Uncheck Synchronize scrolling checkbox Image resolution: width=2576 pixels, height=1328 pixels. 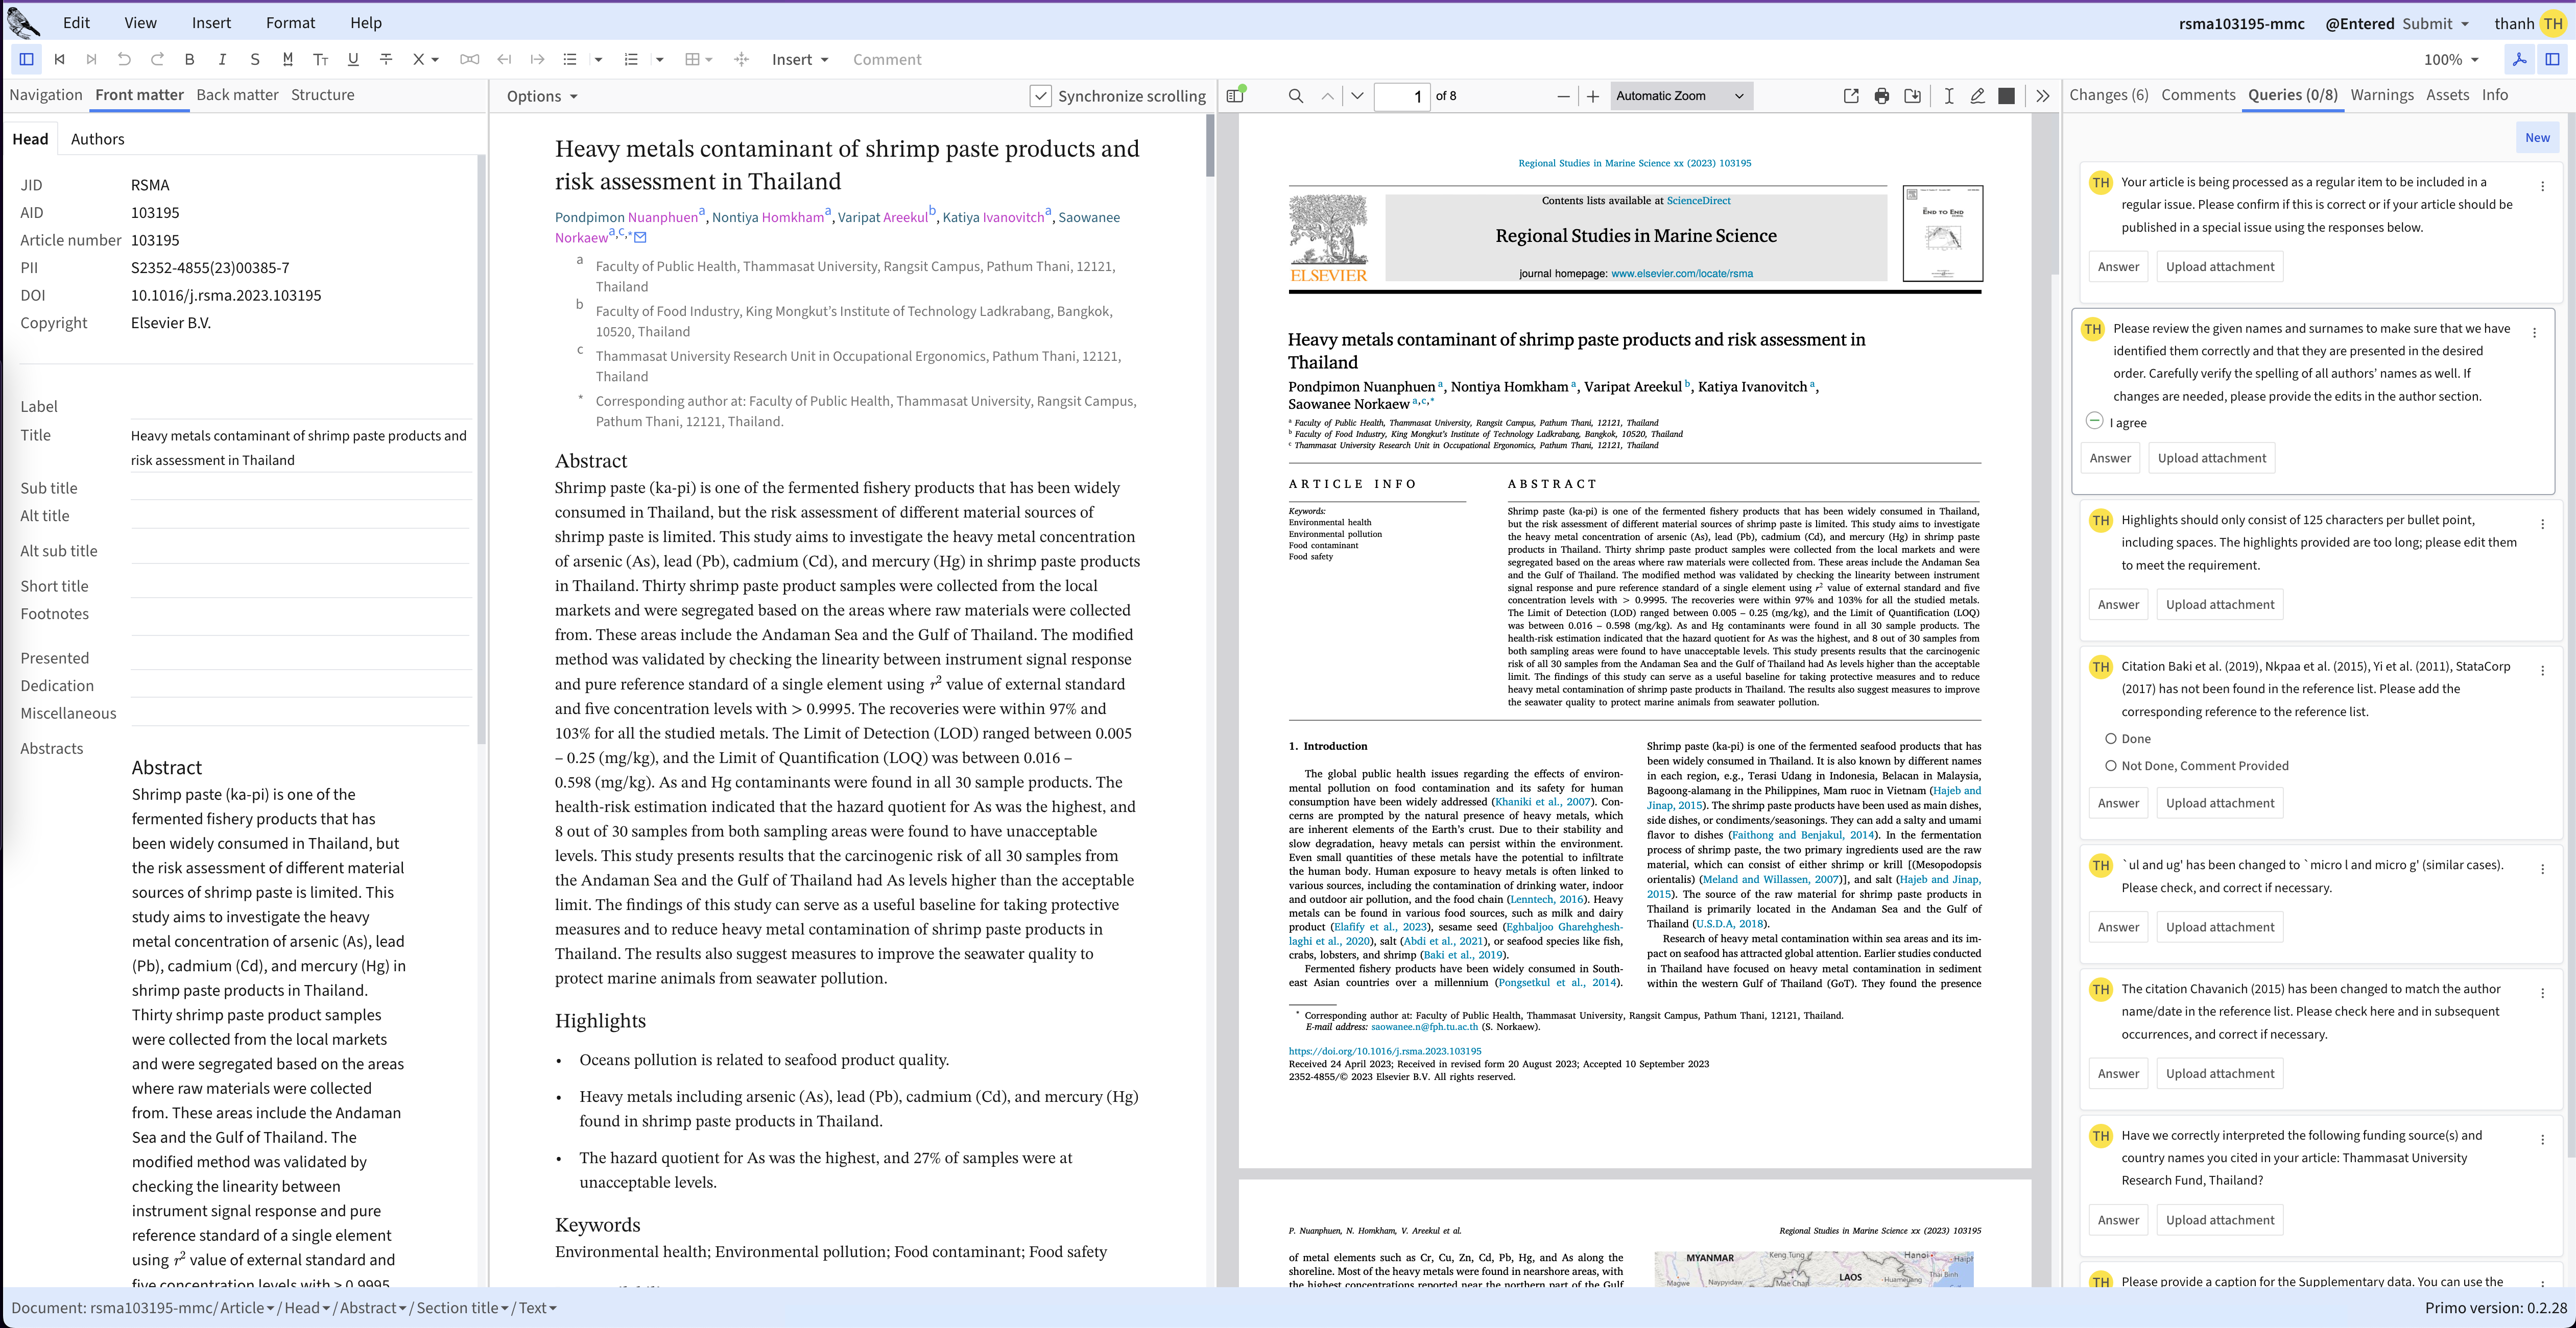(1040, 96)
